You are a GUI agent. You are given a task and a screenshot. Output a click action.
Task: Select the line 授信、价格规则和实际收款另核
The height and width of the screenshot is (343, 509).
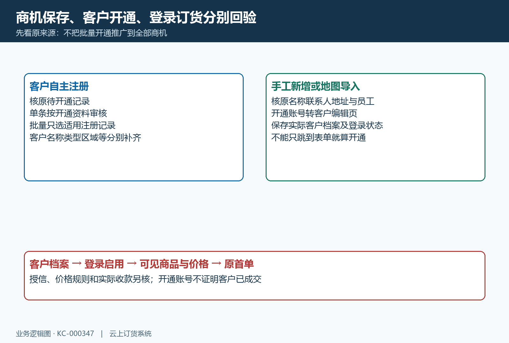tap(90, 279)
